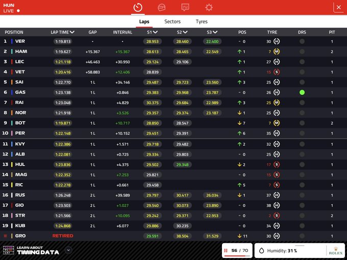Sort by LAP TIME column chevron

72,32
